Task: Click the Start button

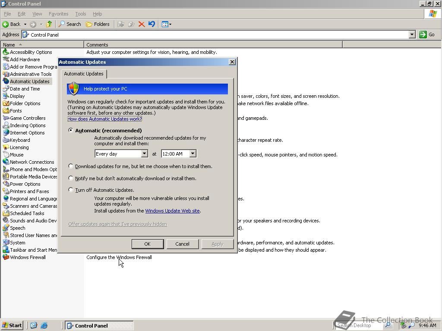Action: coord(12,325)
